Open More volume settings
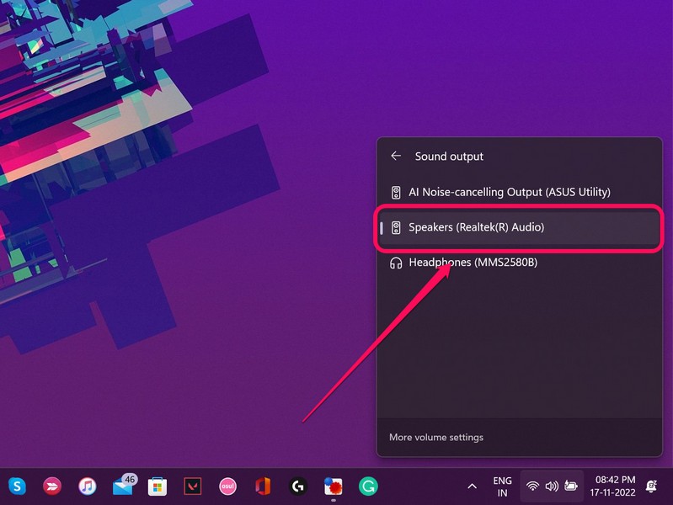Viewport: 673px width, 505px height. 436,437
